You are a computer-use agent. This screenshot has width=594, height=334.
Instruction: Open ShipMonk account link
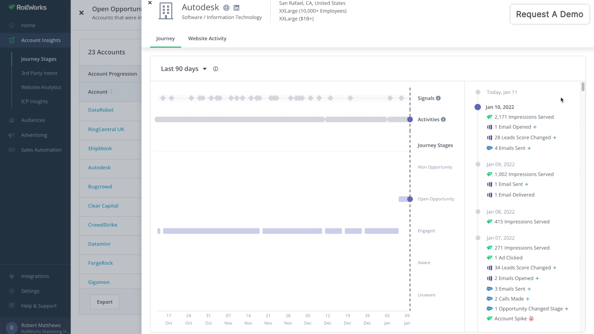click(x=100, y=148)
